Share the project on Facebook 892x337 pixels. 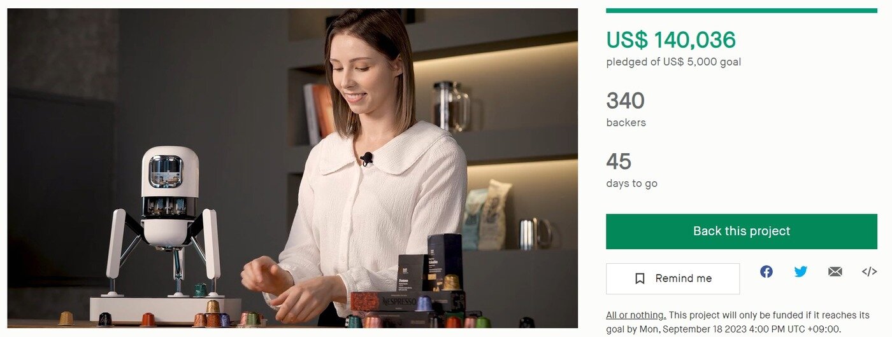pos(766,272)
